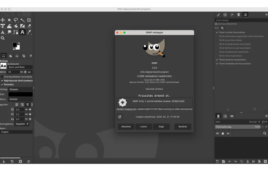Reset tool options to default values
This screenshot has height=171, width=268.
pos(29,161)
